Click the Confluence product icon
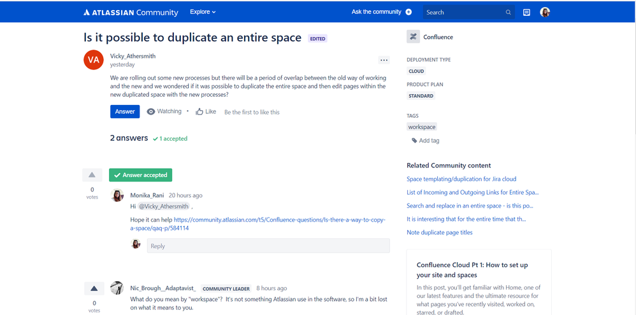 point(414,37)
